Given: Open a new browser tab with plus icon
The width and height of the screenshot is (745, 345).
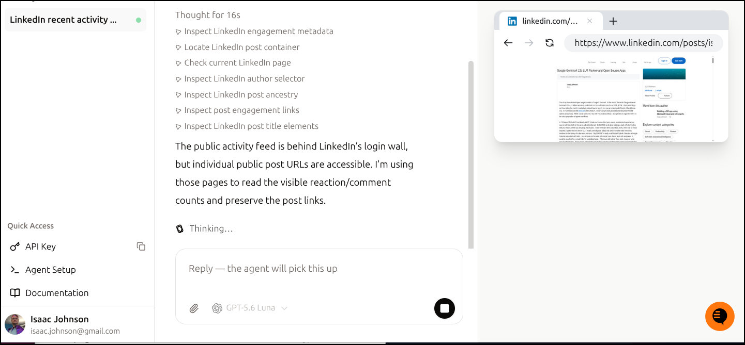Looking at the screenshot, I should (x=613, y=21).
